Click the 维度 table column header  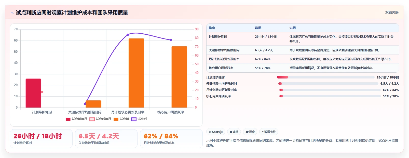pos(212,28)
